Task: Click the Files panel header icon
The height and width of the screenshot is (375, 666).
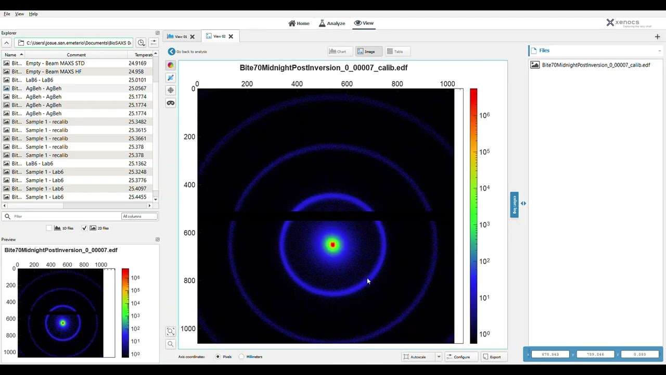Action: (x=533, y=51)
